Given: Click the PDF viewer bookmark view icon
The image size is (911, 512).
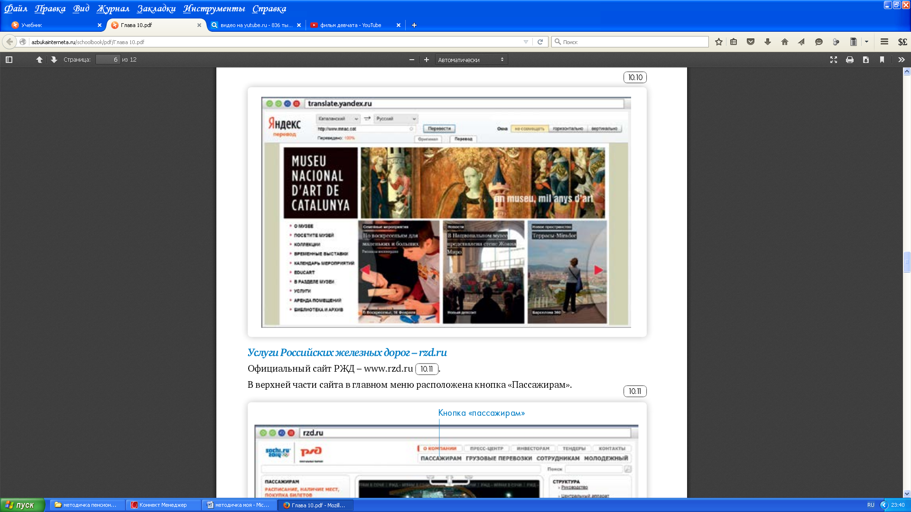Looking at the screenshot, I should click(882, 60).
